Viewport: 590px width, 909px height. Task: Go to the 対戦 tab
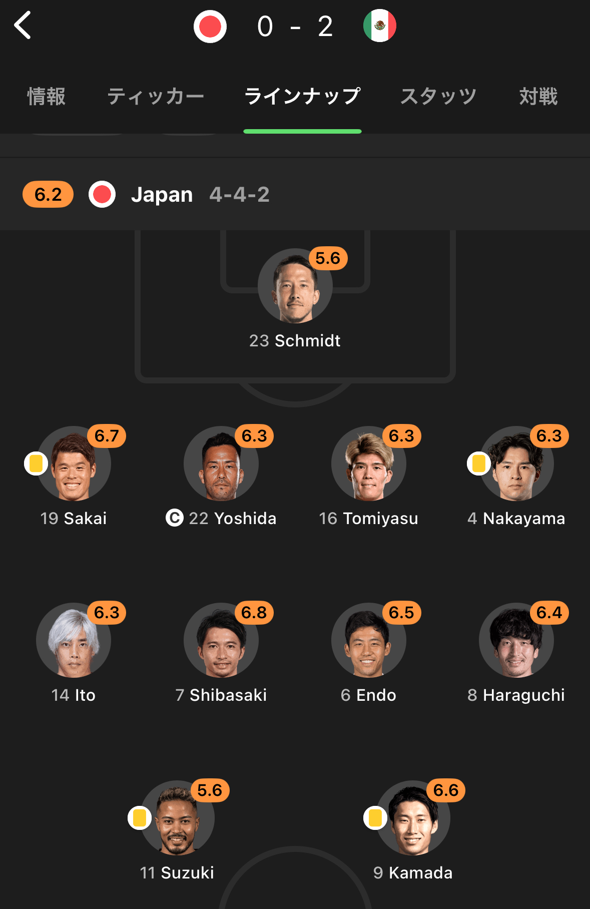click(538, 96)
